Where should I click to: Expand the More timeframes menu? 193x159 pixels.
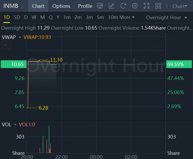[127, 17]
